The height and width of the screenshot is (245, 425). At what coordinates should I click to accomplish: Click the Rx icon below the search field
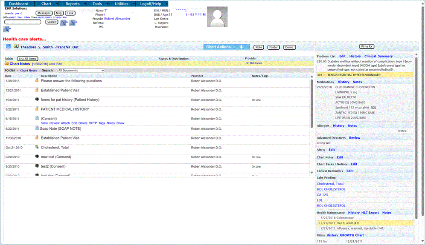6,29
